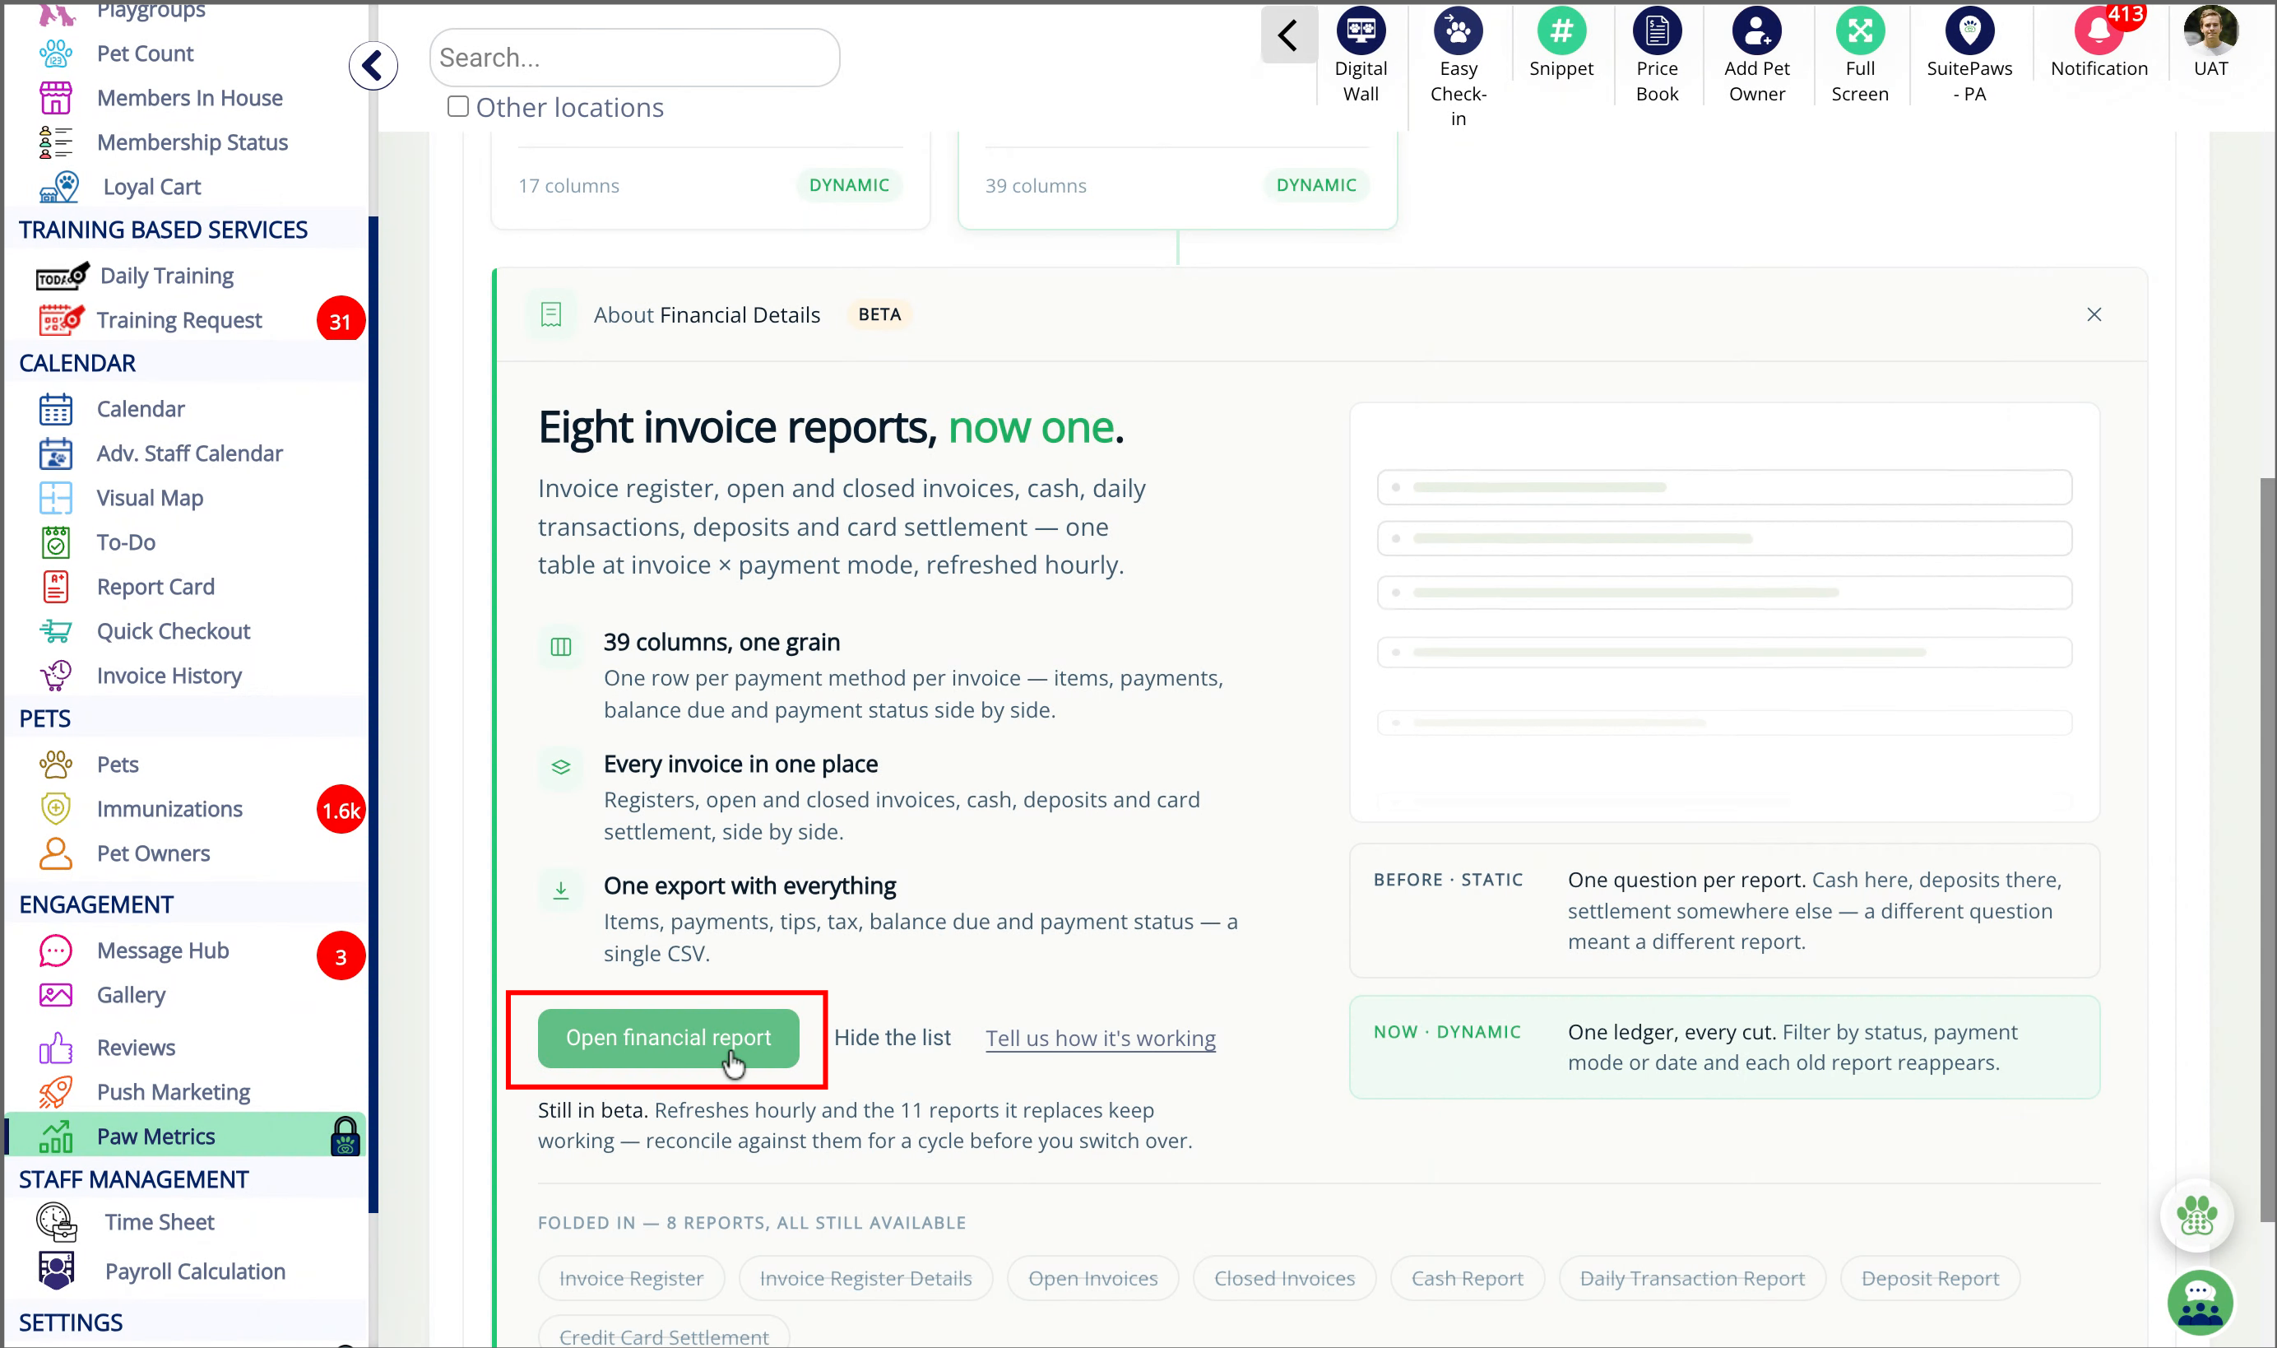Open the Deposit Report chip
The height and width of the screenshot is (1348, 2277).
click(x=1929, y=1278)
